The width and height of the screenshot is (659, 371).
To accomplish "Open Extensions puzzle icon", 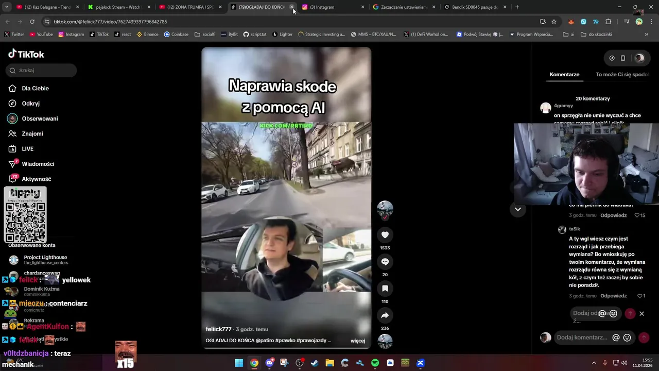I will pos(609,22).
